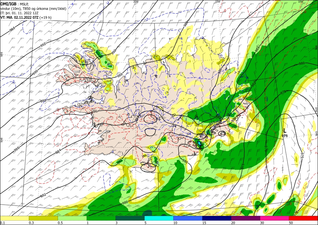318x225 pixels.
Task: Click the yellow 0.1 legend color swatch
Action: (x=14, y=218)
